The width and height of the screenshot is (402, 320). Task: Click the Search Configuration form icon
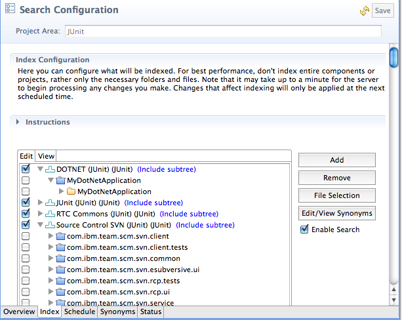(x=10, y=9)
